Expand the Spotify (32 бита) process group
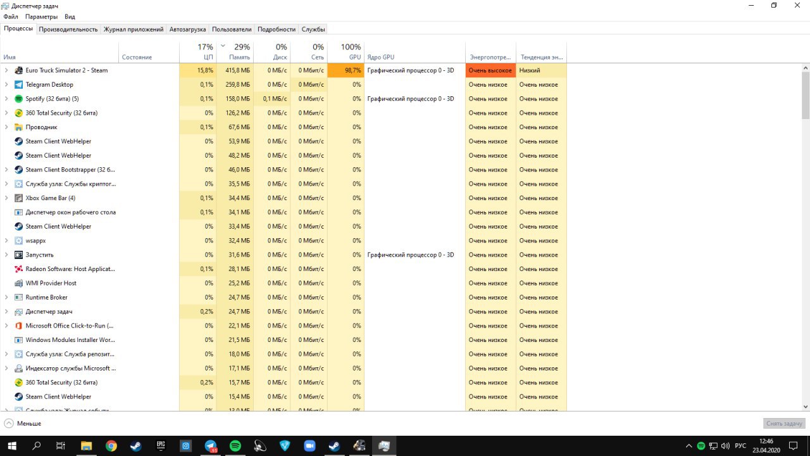Viewport: 810px width, 456px height. pos(6,99)
